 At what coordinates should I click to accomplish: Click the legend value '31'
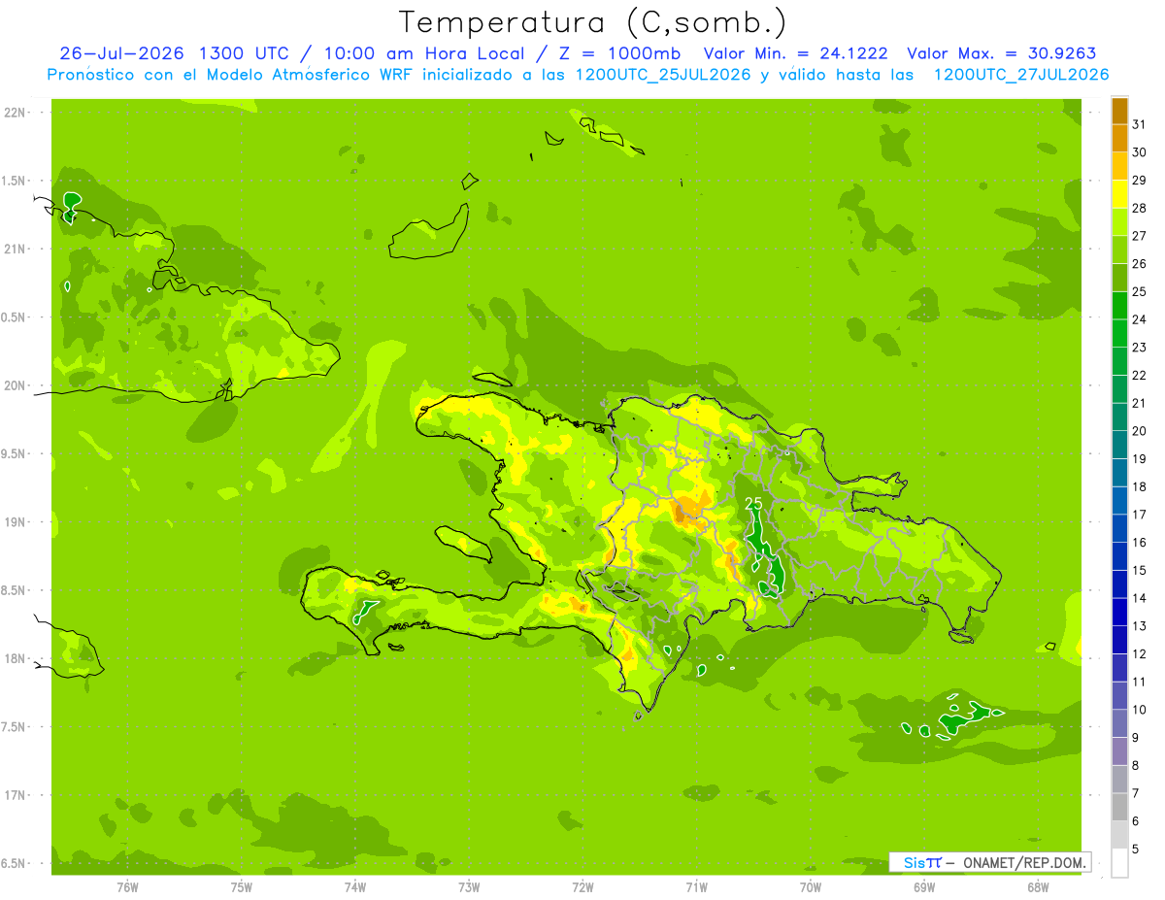tap(1139, 124)
